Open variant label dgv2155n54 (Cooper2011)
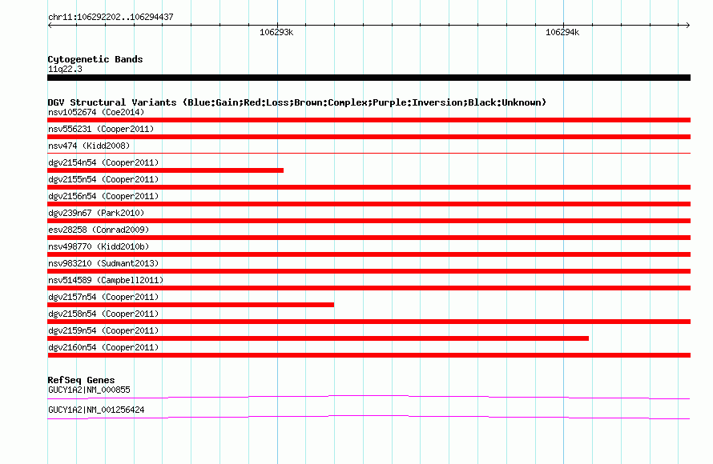Viewport: 713px width, 464px height. (103, 179)
